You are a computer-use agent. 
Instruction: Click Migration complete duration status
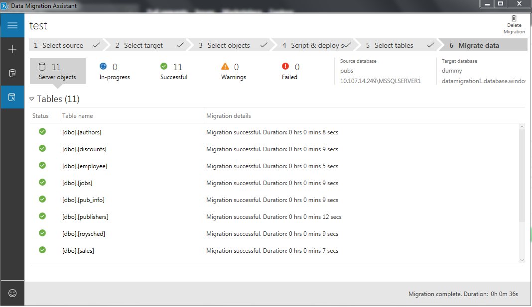tap(463, 294)
